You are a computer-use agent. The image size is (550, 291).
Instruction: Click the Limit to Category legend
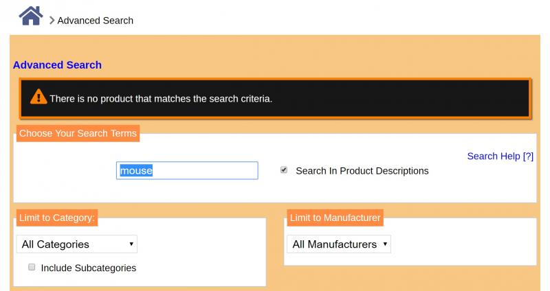[57, 218]
